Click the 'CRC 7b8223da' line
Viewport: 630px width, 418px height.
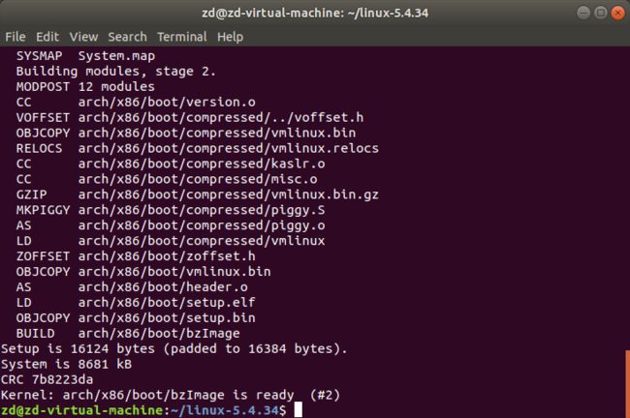[47, 379]
